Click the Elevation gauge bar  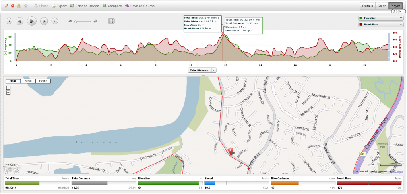click(x=170, y=183)
